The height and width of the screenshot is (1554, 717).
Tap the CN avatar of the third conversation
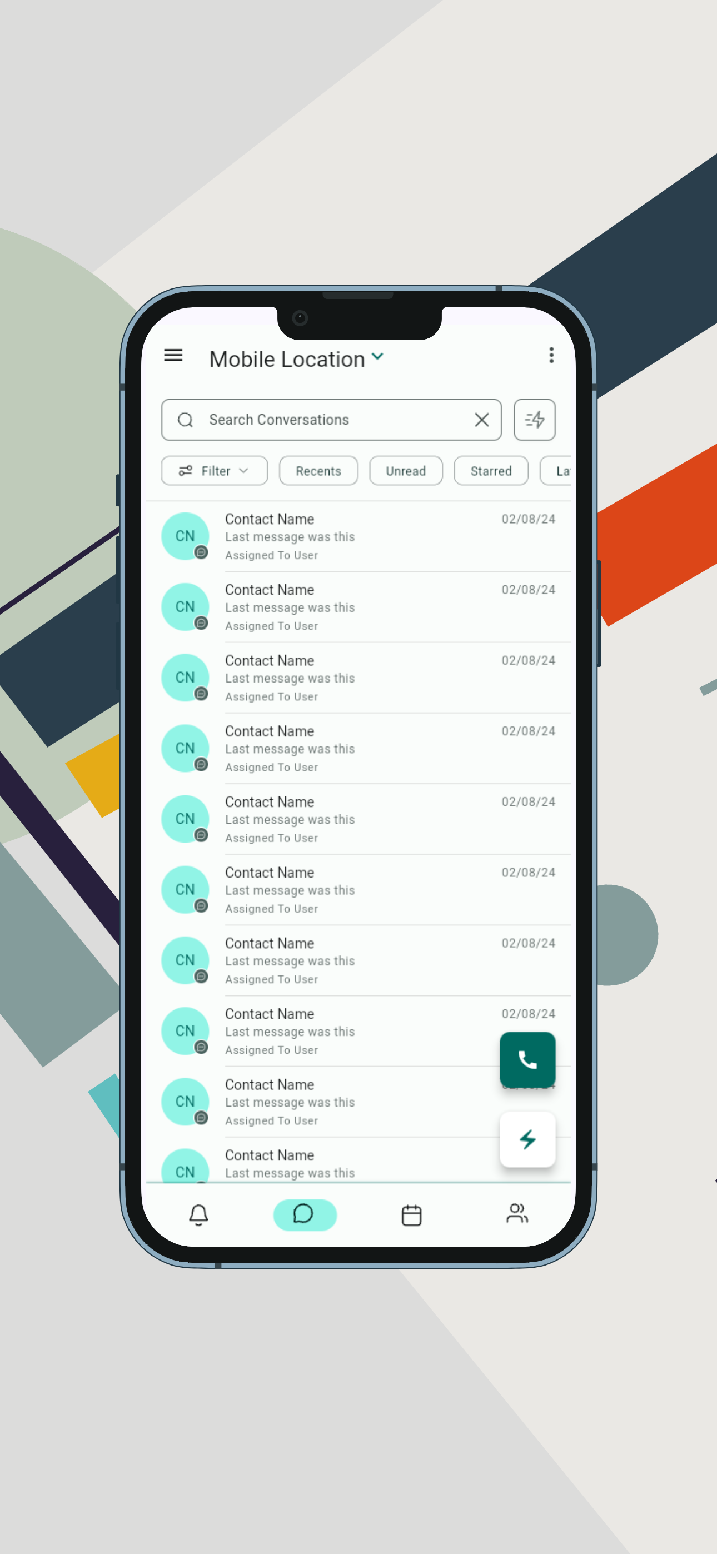pos(185,678)
